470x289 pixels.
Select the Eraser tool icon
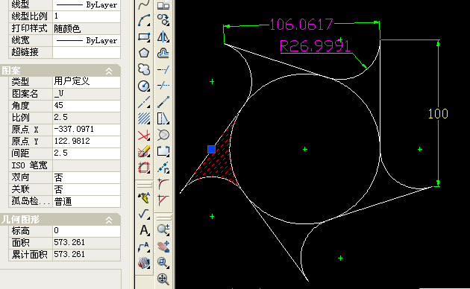tap(144, 151)
